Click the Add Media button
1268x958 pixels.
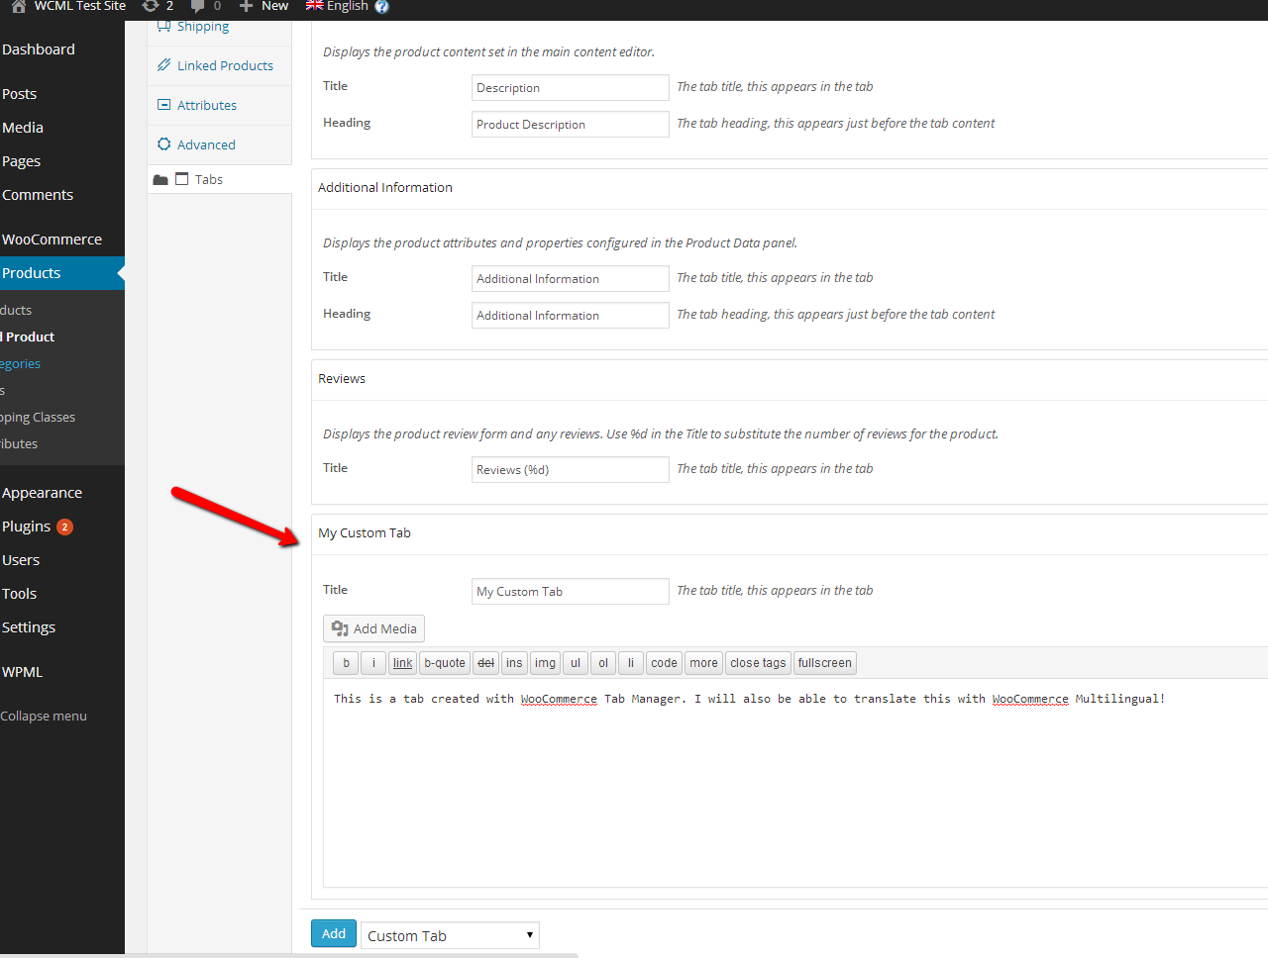coord(373,628)
